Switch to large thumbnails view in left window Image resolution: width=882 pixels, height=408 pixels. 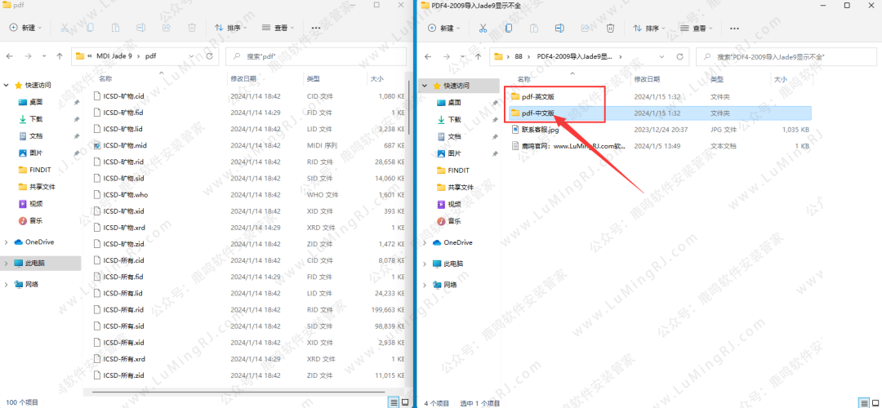pos(405,401)
